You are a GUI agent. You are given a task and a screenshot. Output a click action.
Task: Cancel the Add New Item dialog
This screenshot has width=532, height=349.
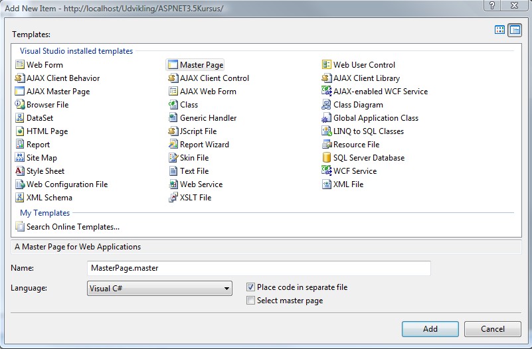pyautogui.click(x=493, y=329)
